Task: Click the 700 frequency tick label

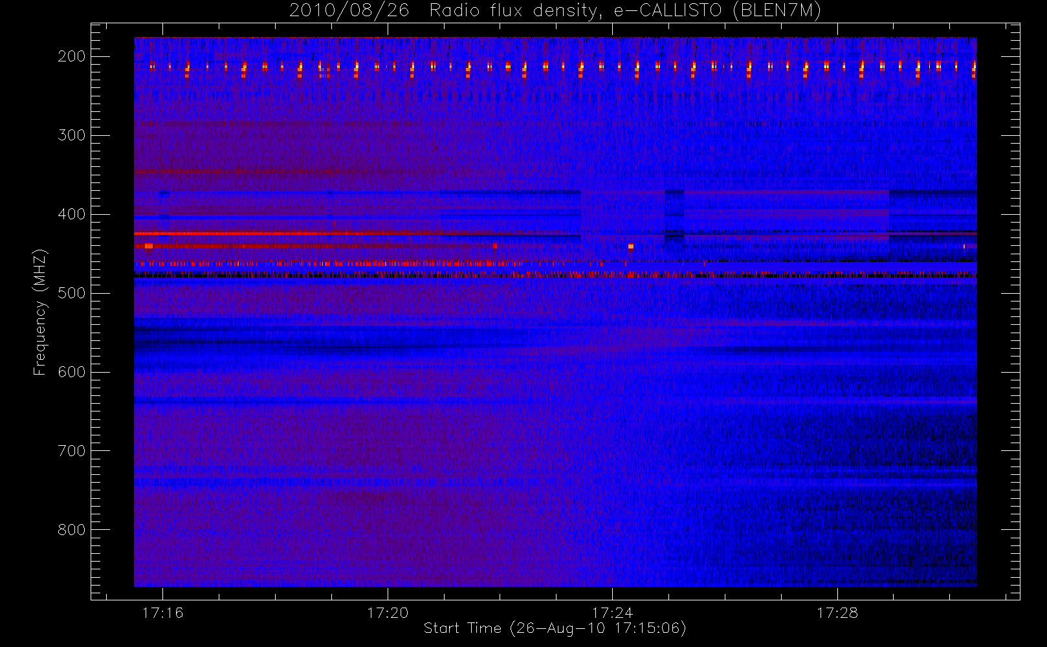Action: 71,451
